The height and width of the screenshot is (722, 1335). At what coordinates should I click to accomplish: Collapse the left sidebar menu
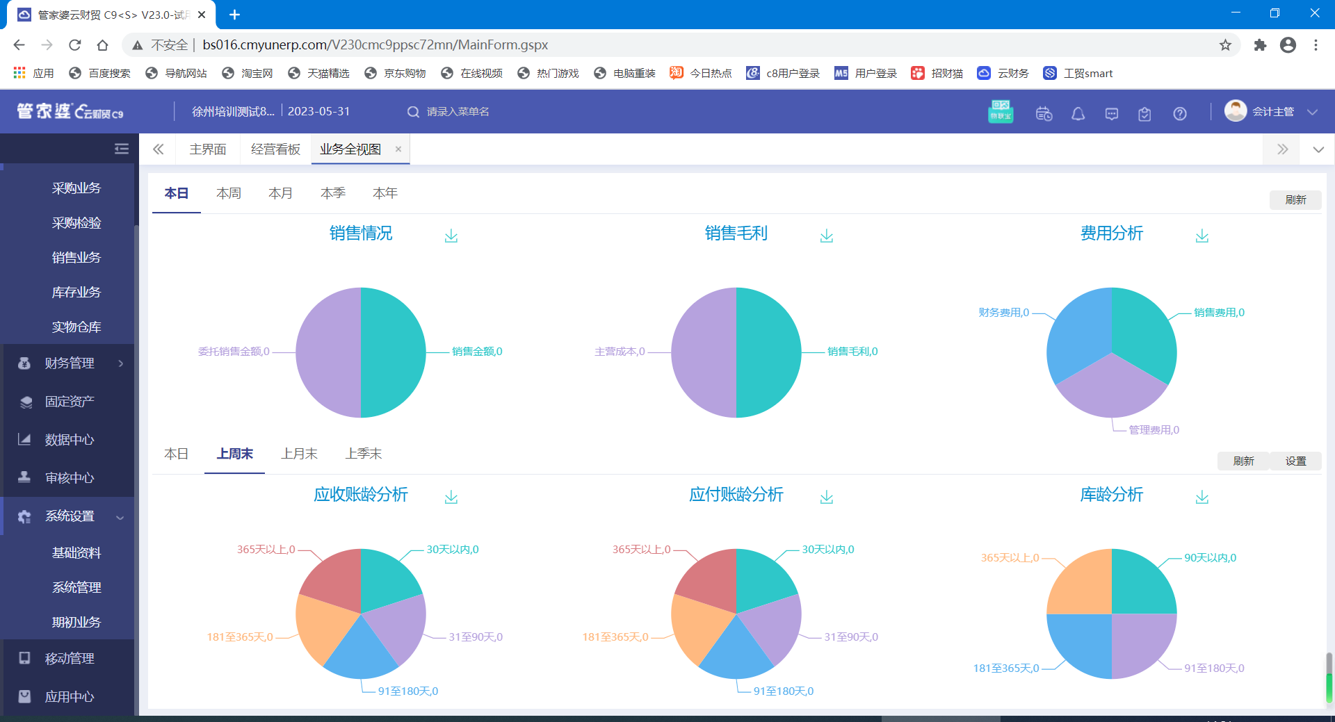(122, 149)
